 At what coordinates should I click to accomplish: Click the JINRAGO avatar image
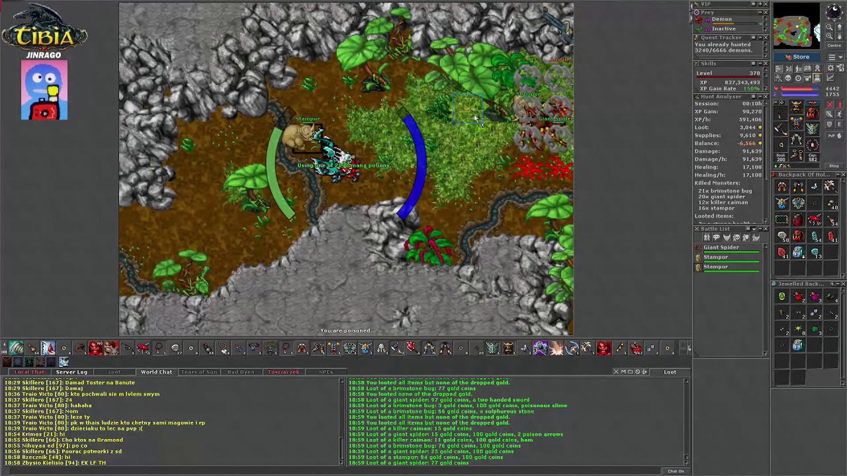pos(44,91)
